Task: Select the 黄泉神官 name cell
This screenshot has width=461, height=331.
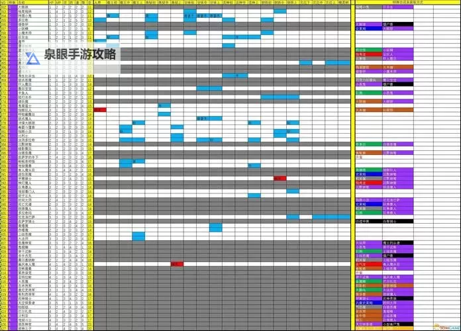Action: click(33, 324)
